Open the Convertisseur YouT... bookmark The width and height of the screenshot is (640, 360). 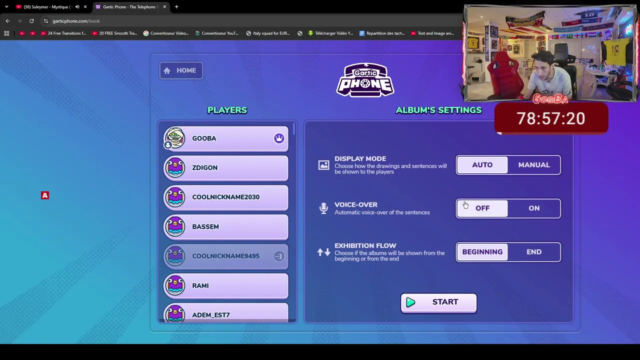pyautogui.click(x=217, y=33)
